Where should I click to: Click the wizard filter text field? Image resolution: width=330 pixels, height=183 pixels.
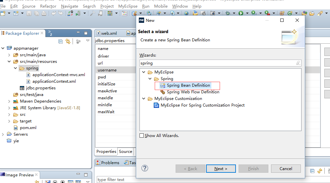217,63
